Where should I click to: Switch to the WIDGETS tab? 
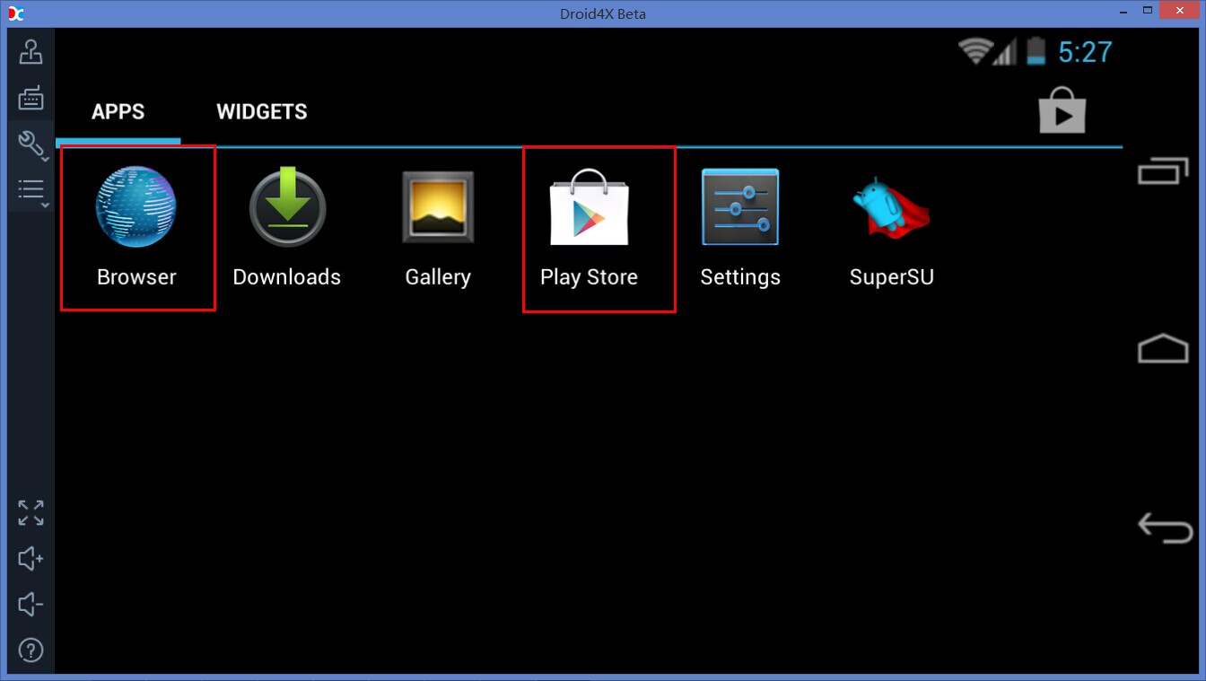262,111
